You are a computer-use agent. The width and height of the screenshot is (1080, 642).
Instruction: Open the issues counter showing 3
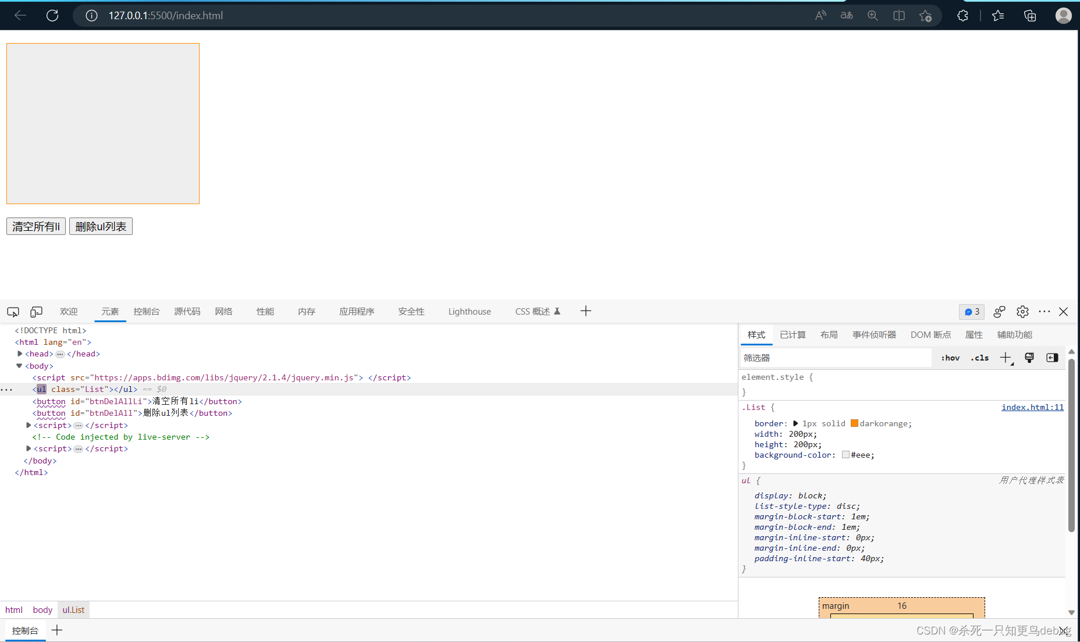coord(972,312)
